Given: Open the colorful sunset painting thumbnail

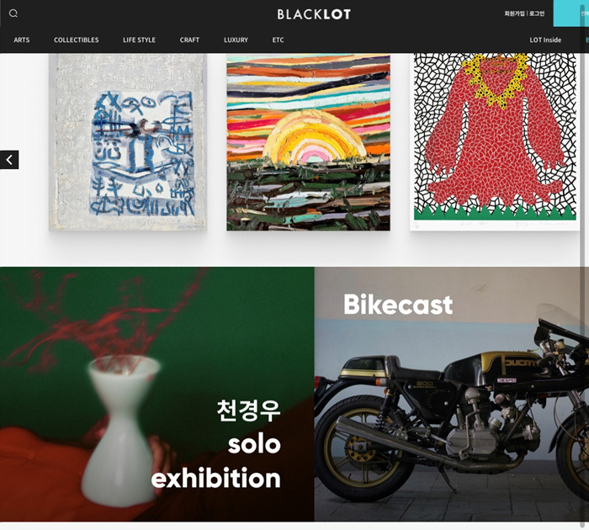Looking at the screenshot, I should 308,143.
